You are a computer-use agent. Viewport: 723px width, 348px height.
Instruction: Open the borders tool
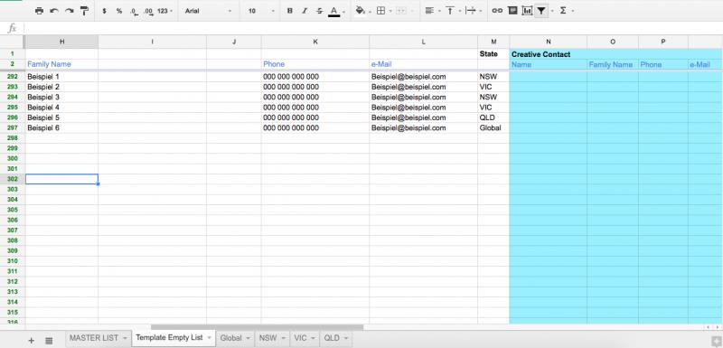tap(380, 11)
